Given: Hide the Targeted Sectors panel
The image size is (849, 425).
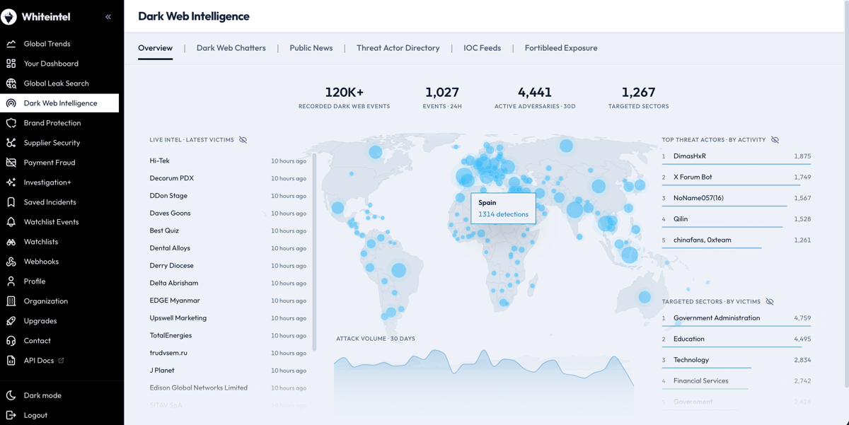Looking at the screenshot, I should point(770,302).
